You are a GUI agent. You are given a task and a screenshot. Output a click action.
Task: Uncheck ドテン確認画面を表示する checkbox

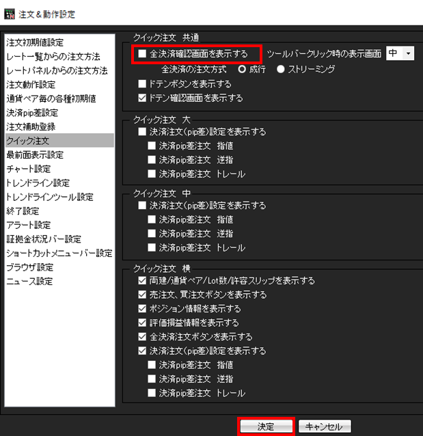tap(142, 98)
